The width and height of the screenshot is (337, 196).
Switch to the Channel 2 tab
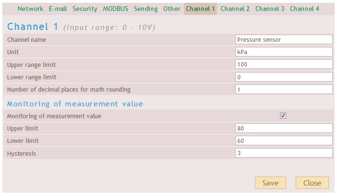coord(235,9)
